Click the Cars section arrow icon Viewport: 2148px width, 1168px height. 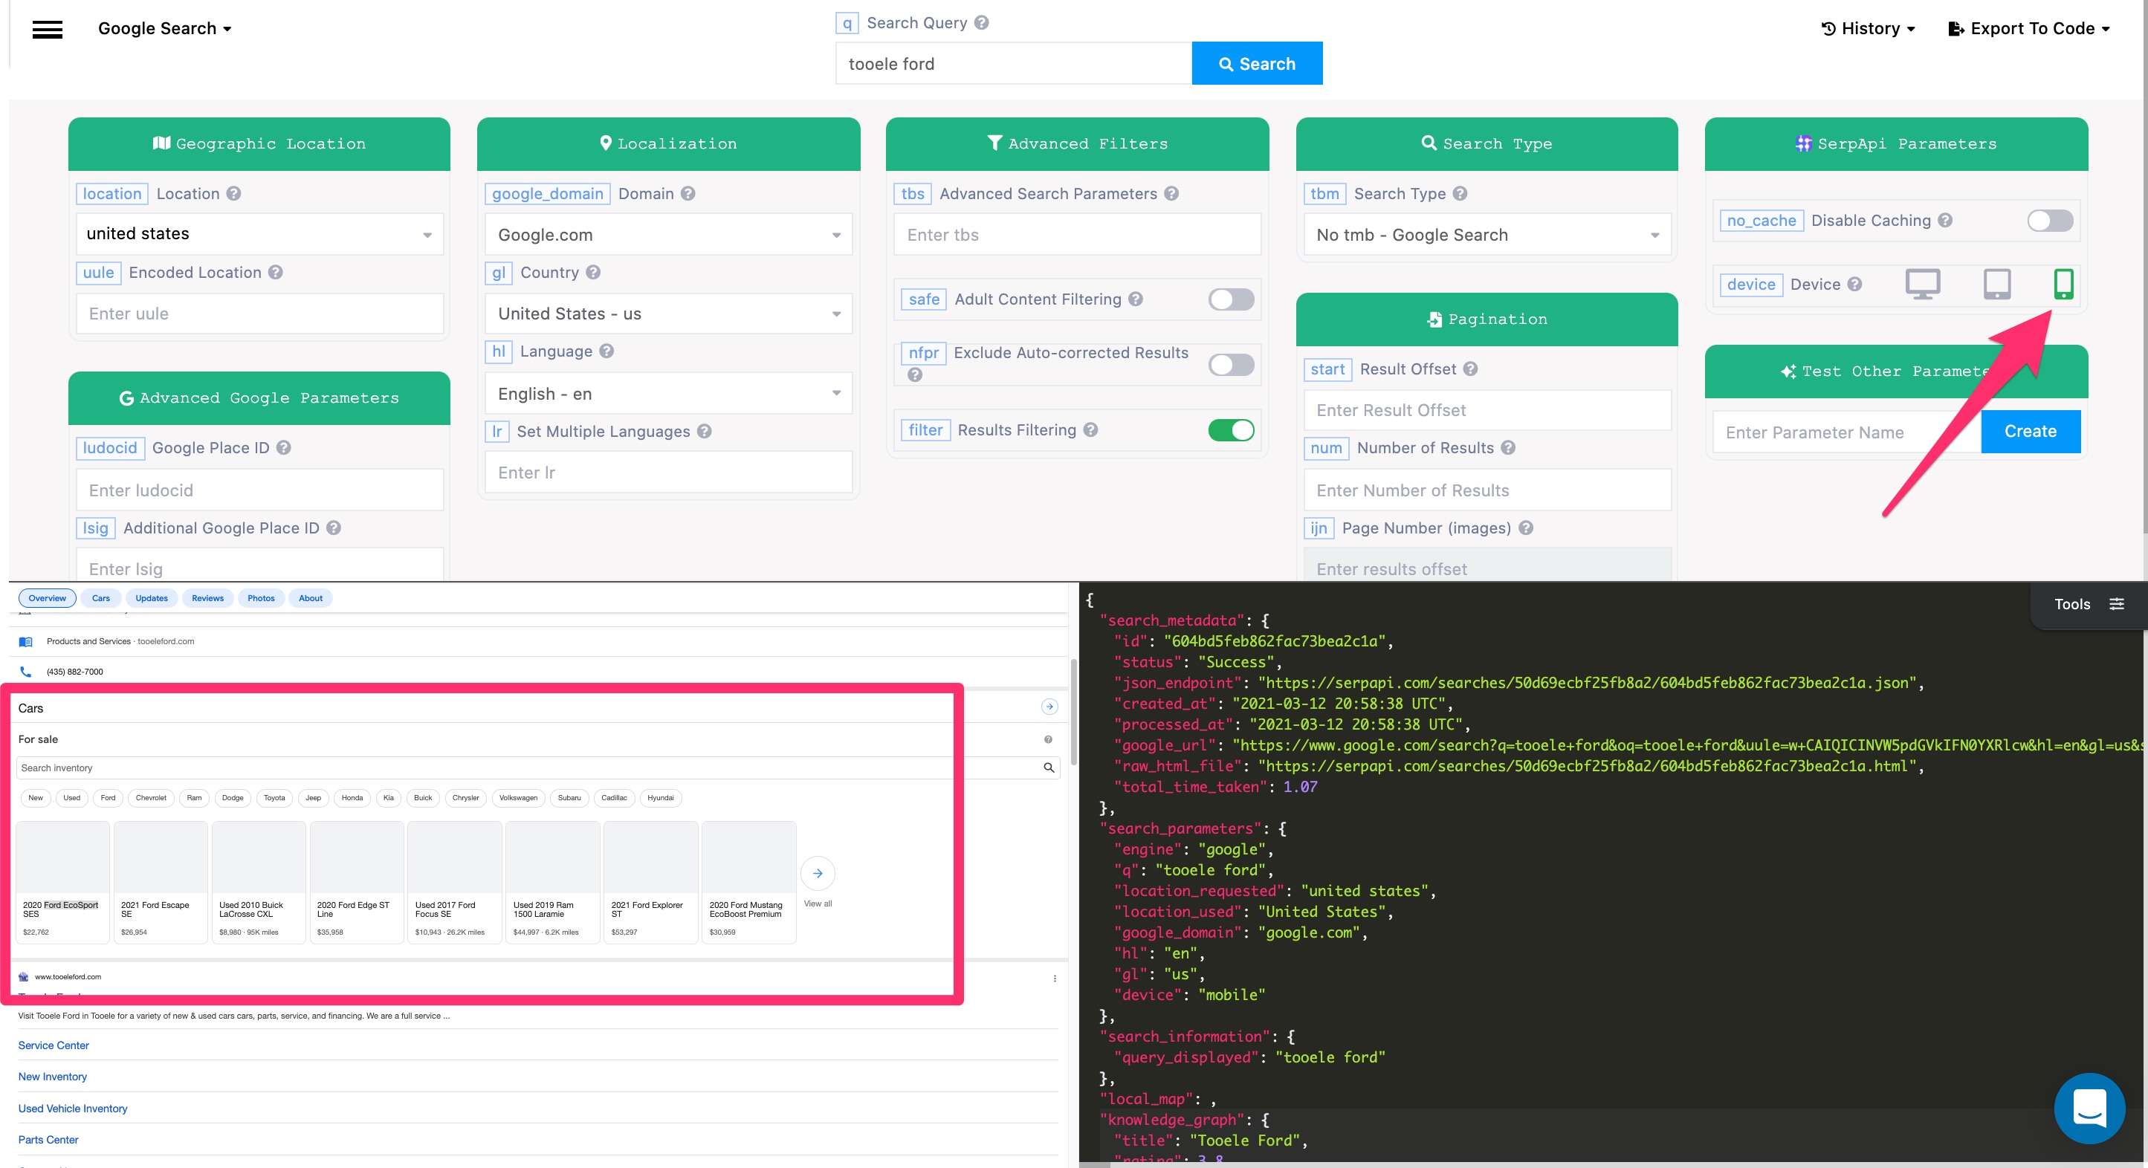(1049, 707)
